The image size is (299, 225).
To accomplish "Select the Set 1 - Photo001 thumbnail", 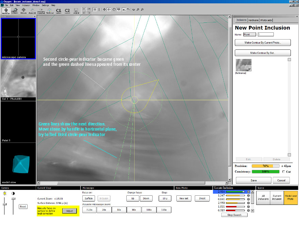I will (18, 79).
